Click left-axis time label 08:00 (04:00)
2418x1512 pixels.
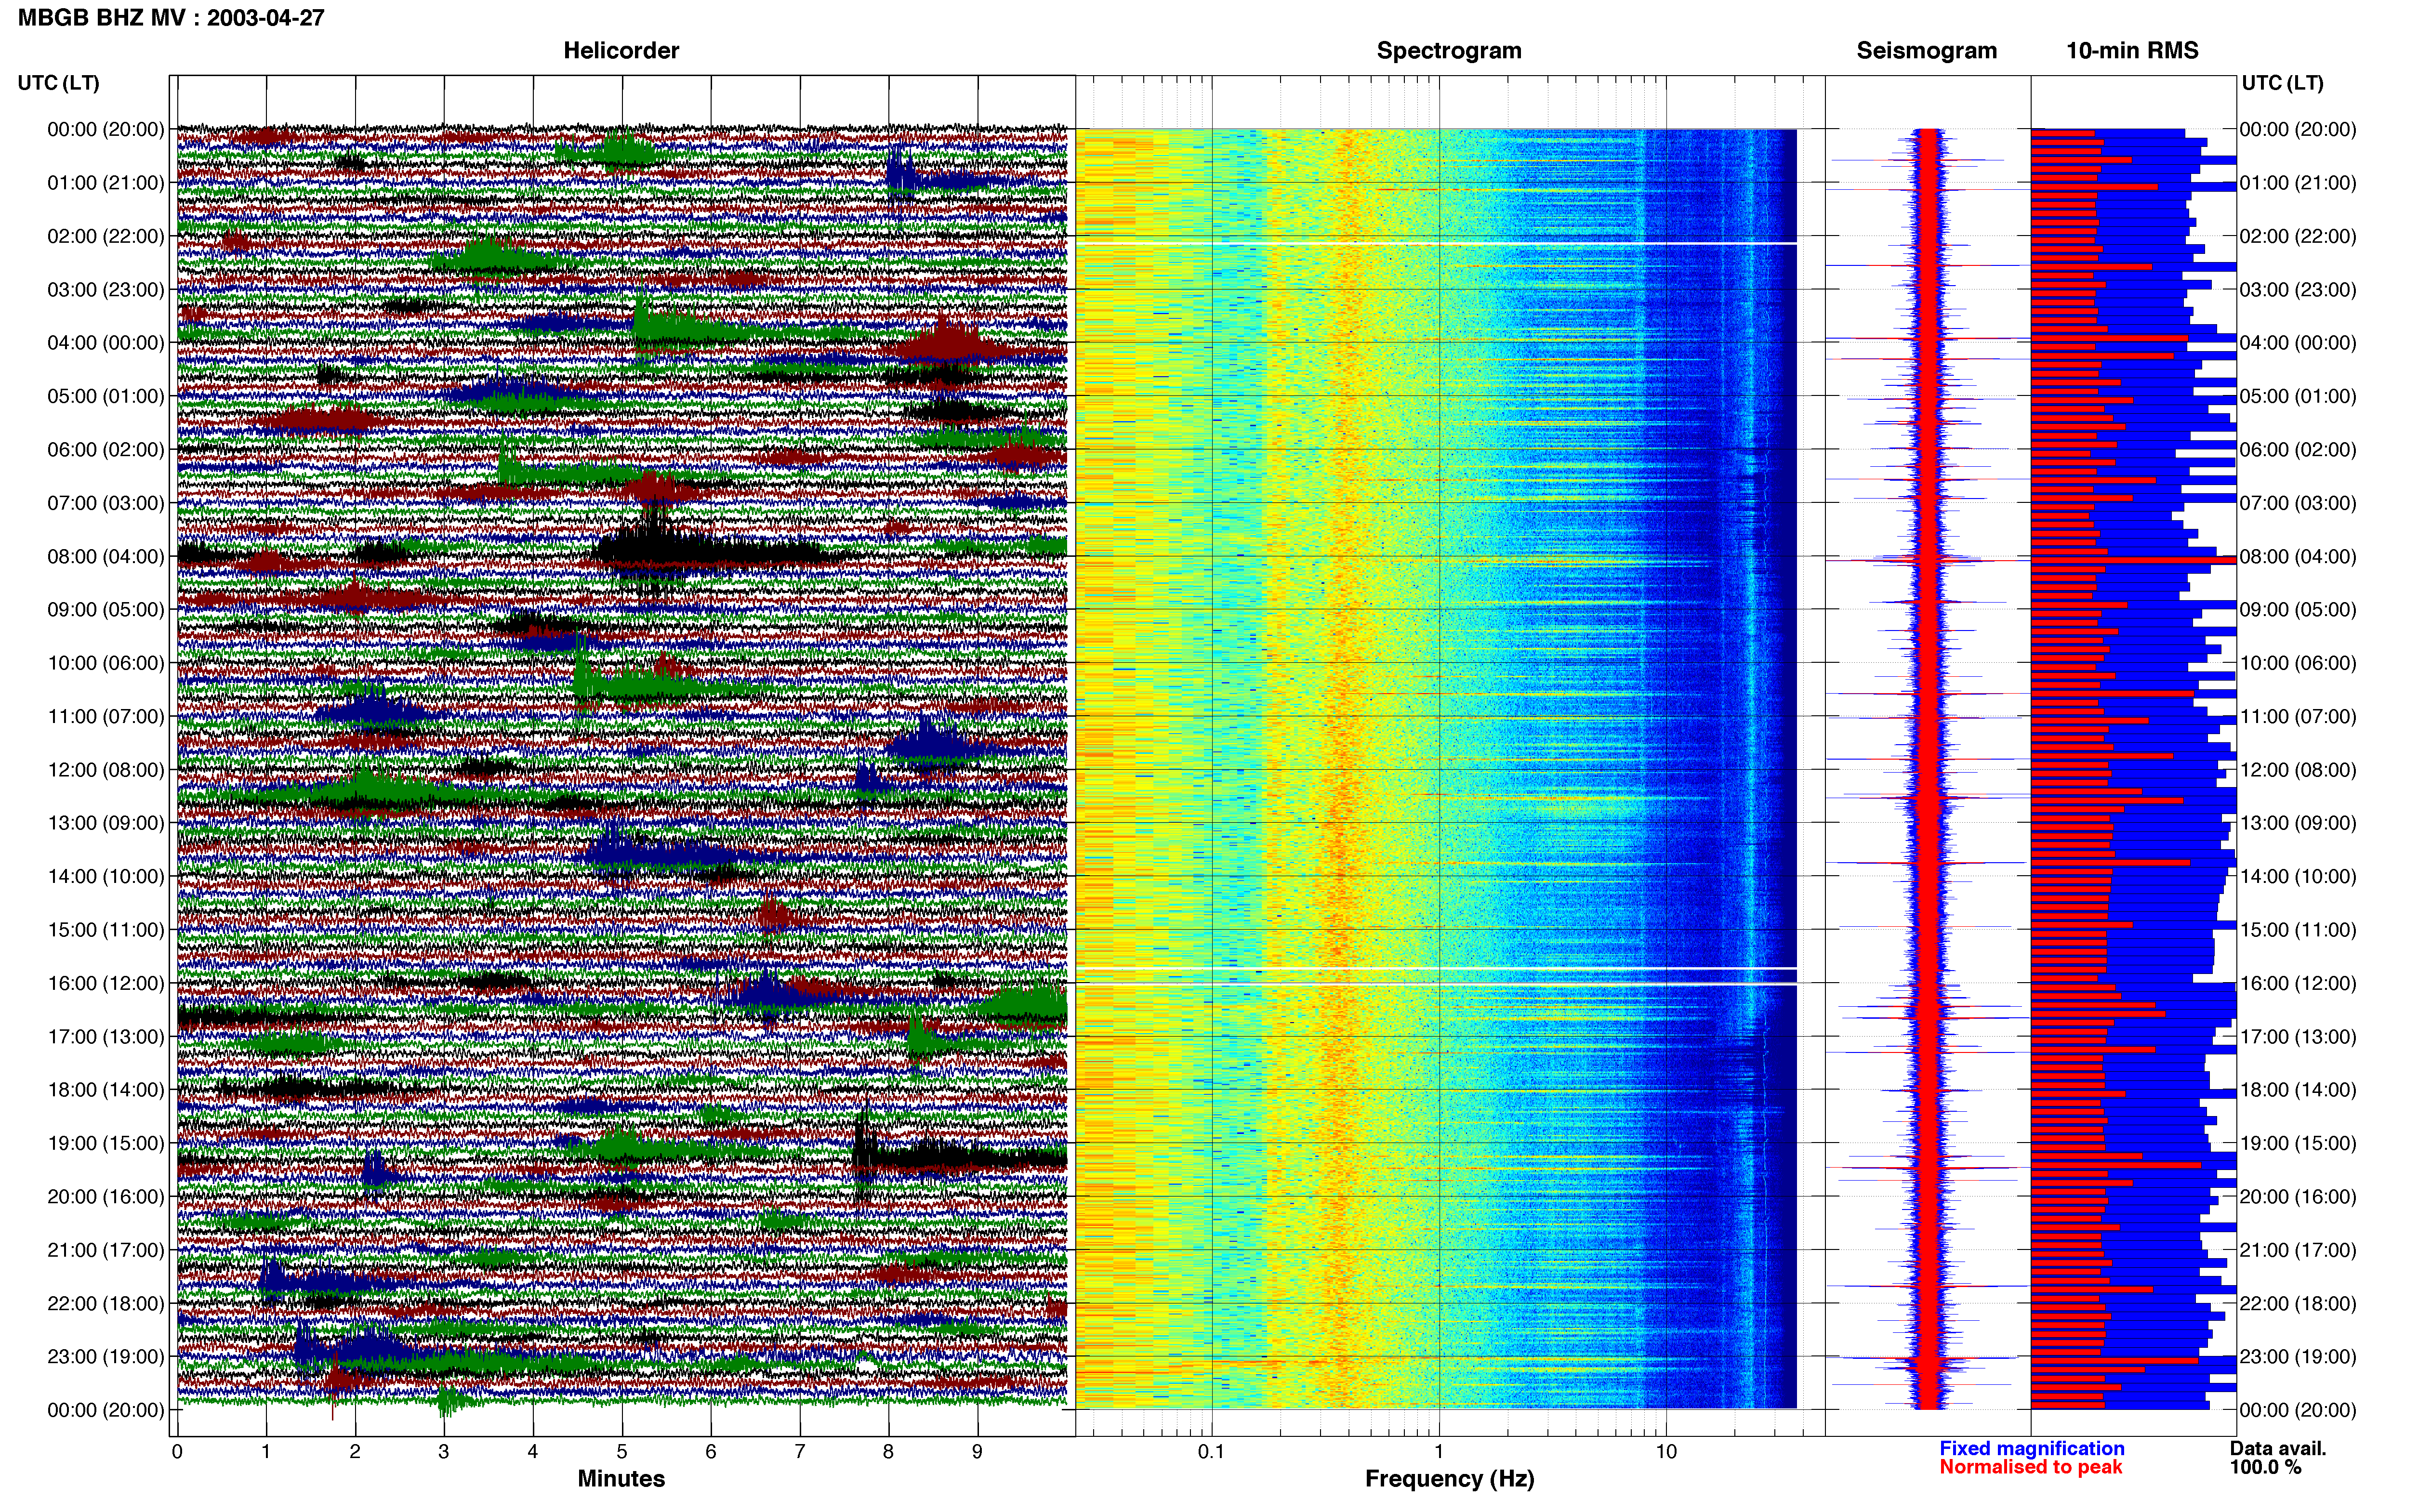(106, 557)
